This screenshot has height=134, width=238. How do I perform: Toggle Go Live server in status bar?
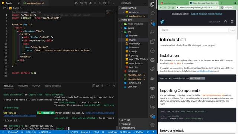click(125, 132)
